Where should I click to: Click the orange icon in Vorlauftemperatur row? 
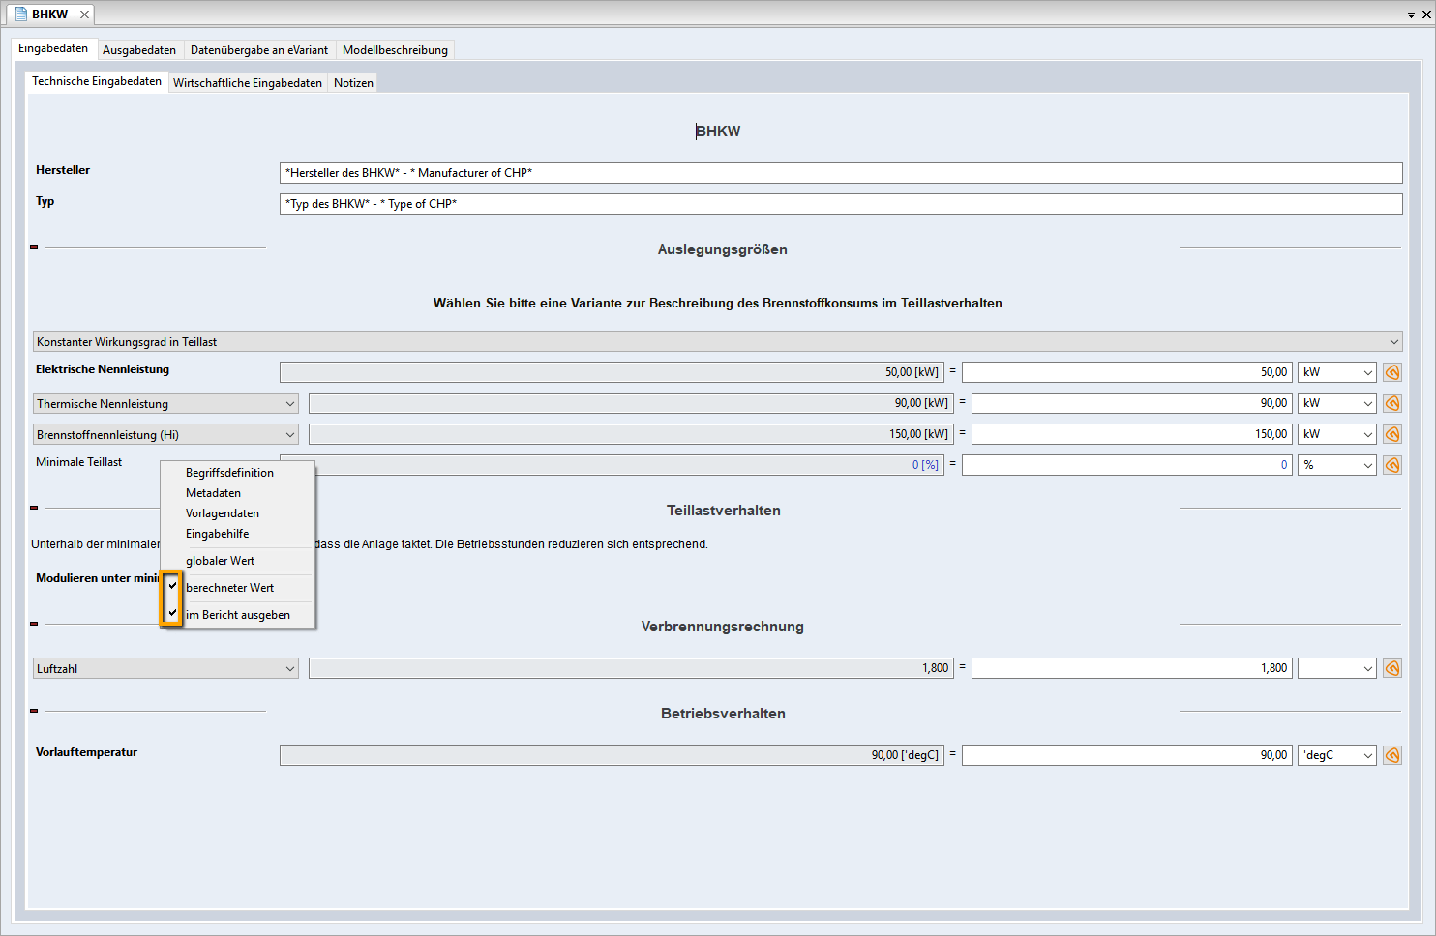pyautogui.click(x=1392, y=755)
